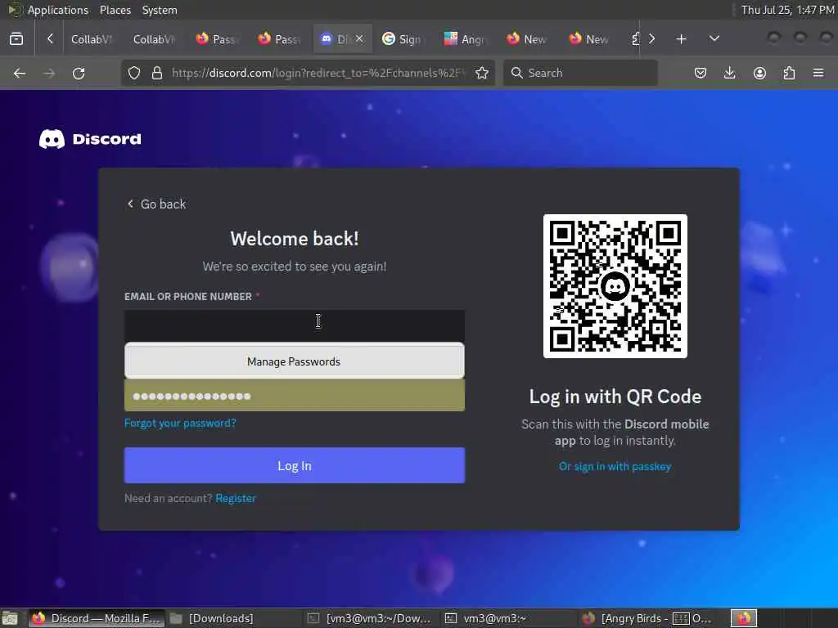Open the System menu
Image resolution: width=838 pixels, height=628 pixels.
(160, 10)
